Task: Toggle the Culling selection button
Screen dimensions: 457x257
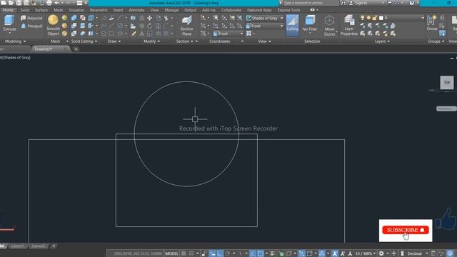Action: [x=292, y=25]
